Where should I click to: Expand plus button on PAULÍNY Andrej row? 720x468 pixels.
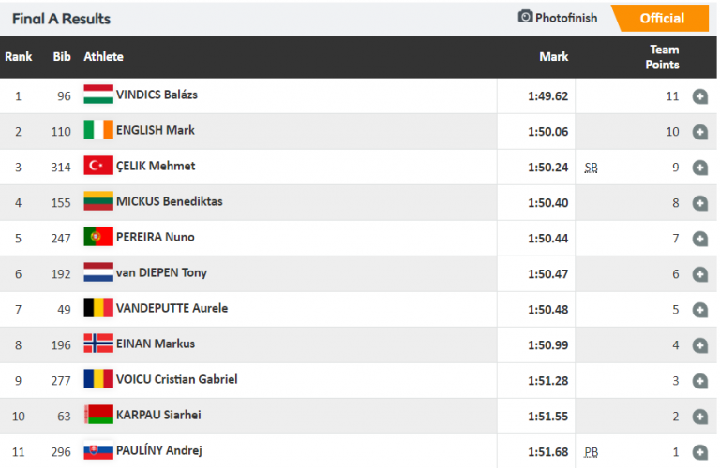pyautogui.click(x=699, y=452)
